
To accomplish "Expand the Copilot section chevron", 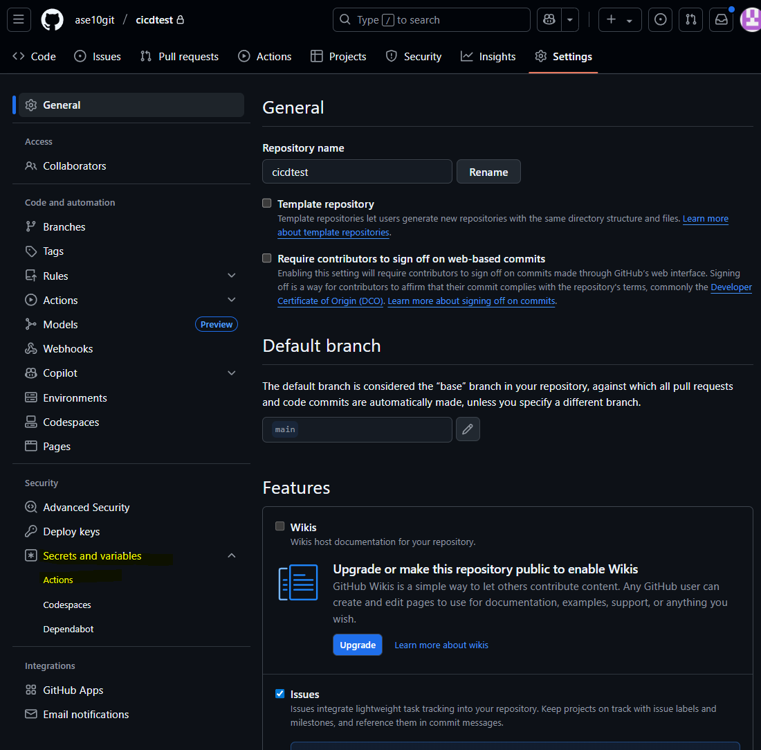I will 232,373.
